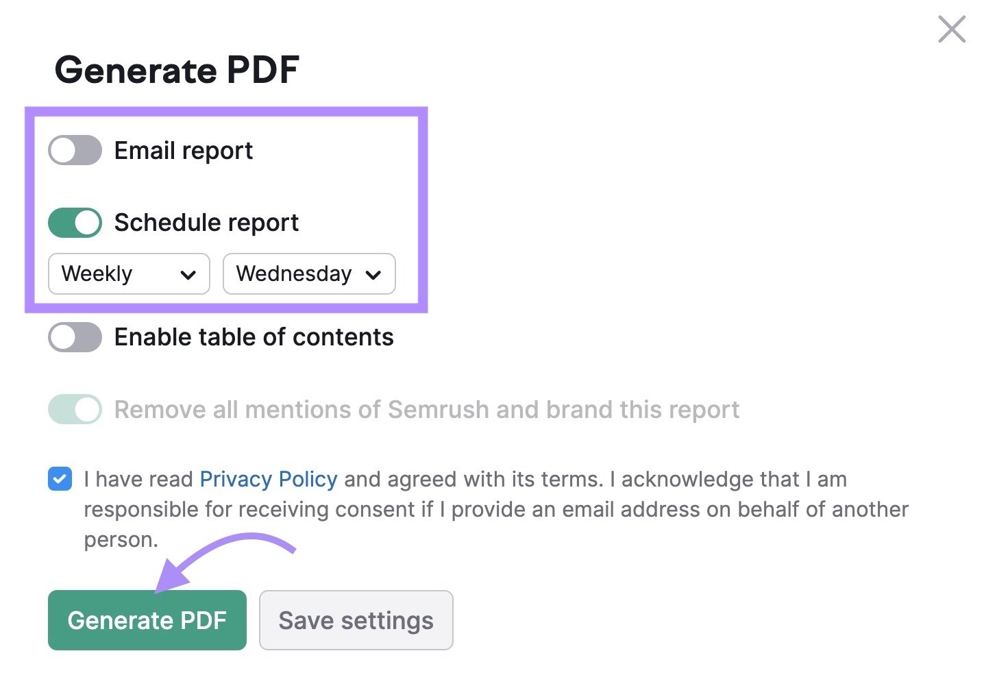The image size is (984, 699).
Task: Open the Weekly frequency dropdown
Action: (128, 273)
